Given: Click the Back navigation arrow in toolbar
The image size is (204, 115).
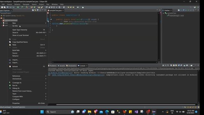Looking at the screenshot, I should (x=73, y=7).
